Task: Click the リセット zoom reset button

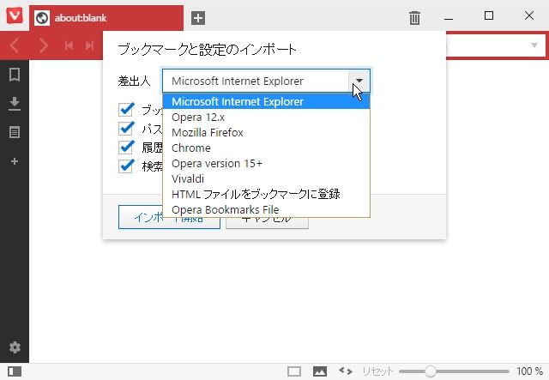Action: 377,371
